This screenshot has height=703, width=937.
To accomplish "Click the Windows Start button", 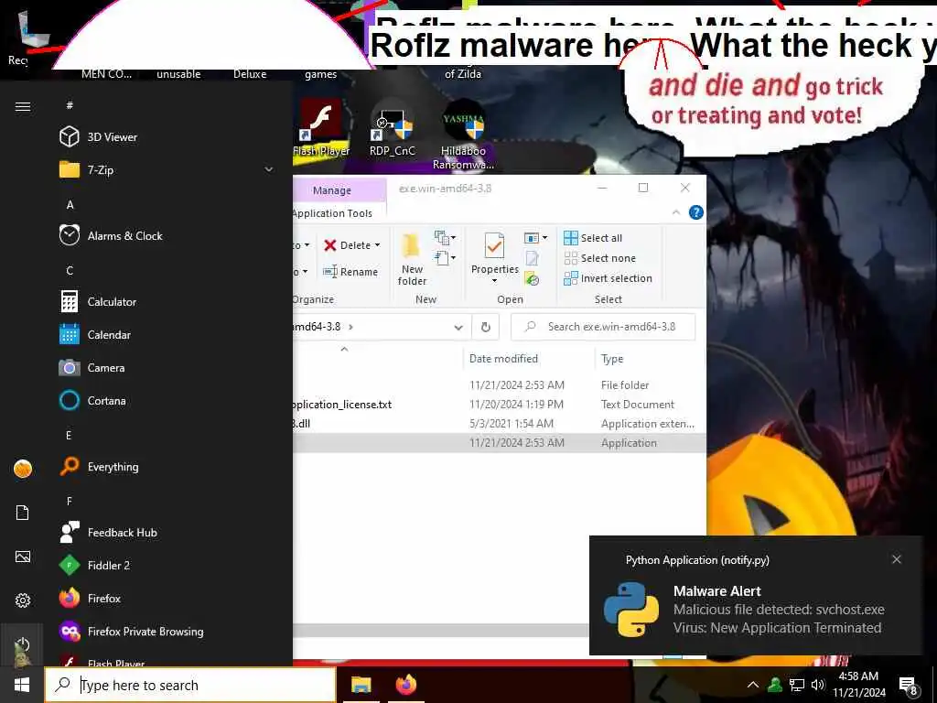I will click(x=22, y=685).
